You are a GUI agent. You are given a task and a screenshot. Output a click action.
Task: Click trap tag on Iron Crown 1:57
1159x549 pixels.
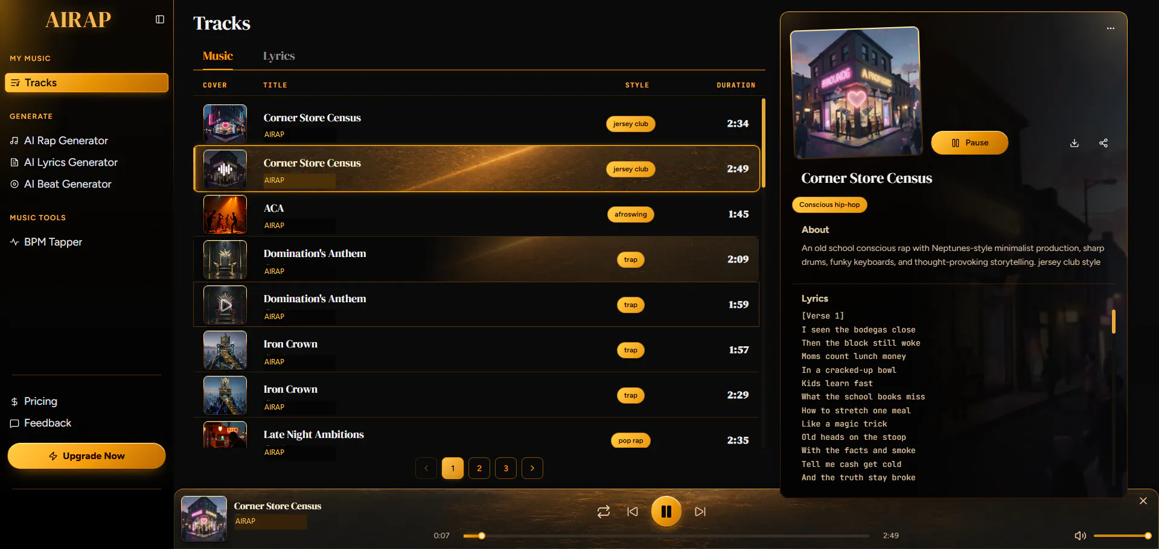(x=631, y=350)
